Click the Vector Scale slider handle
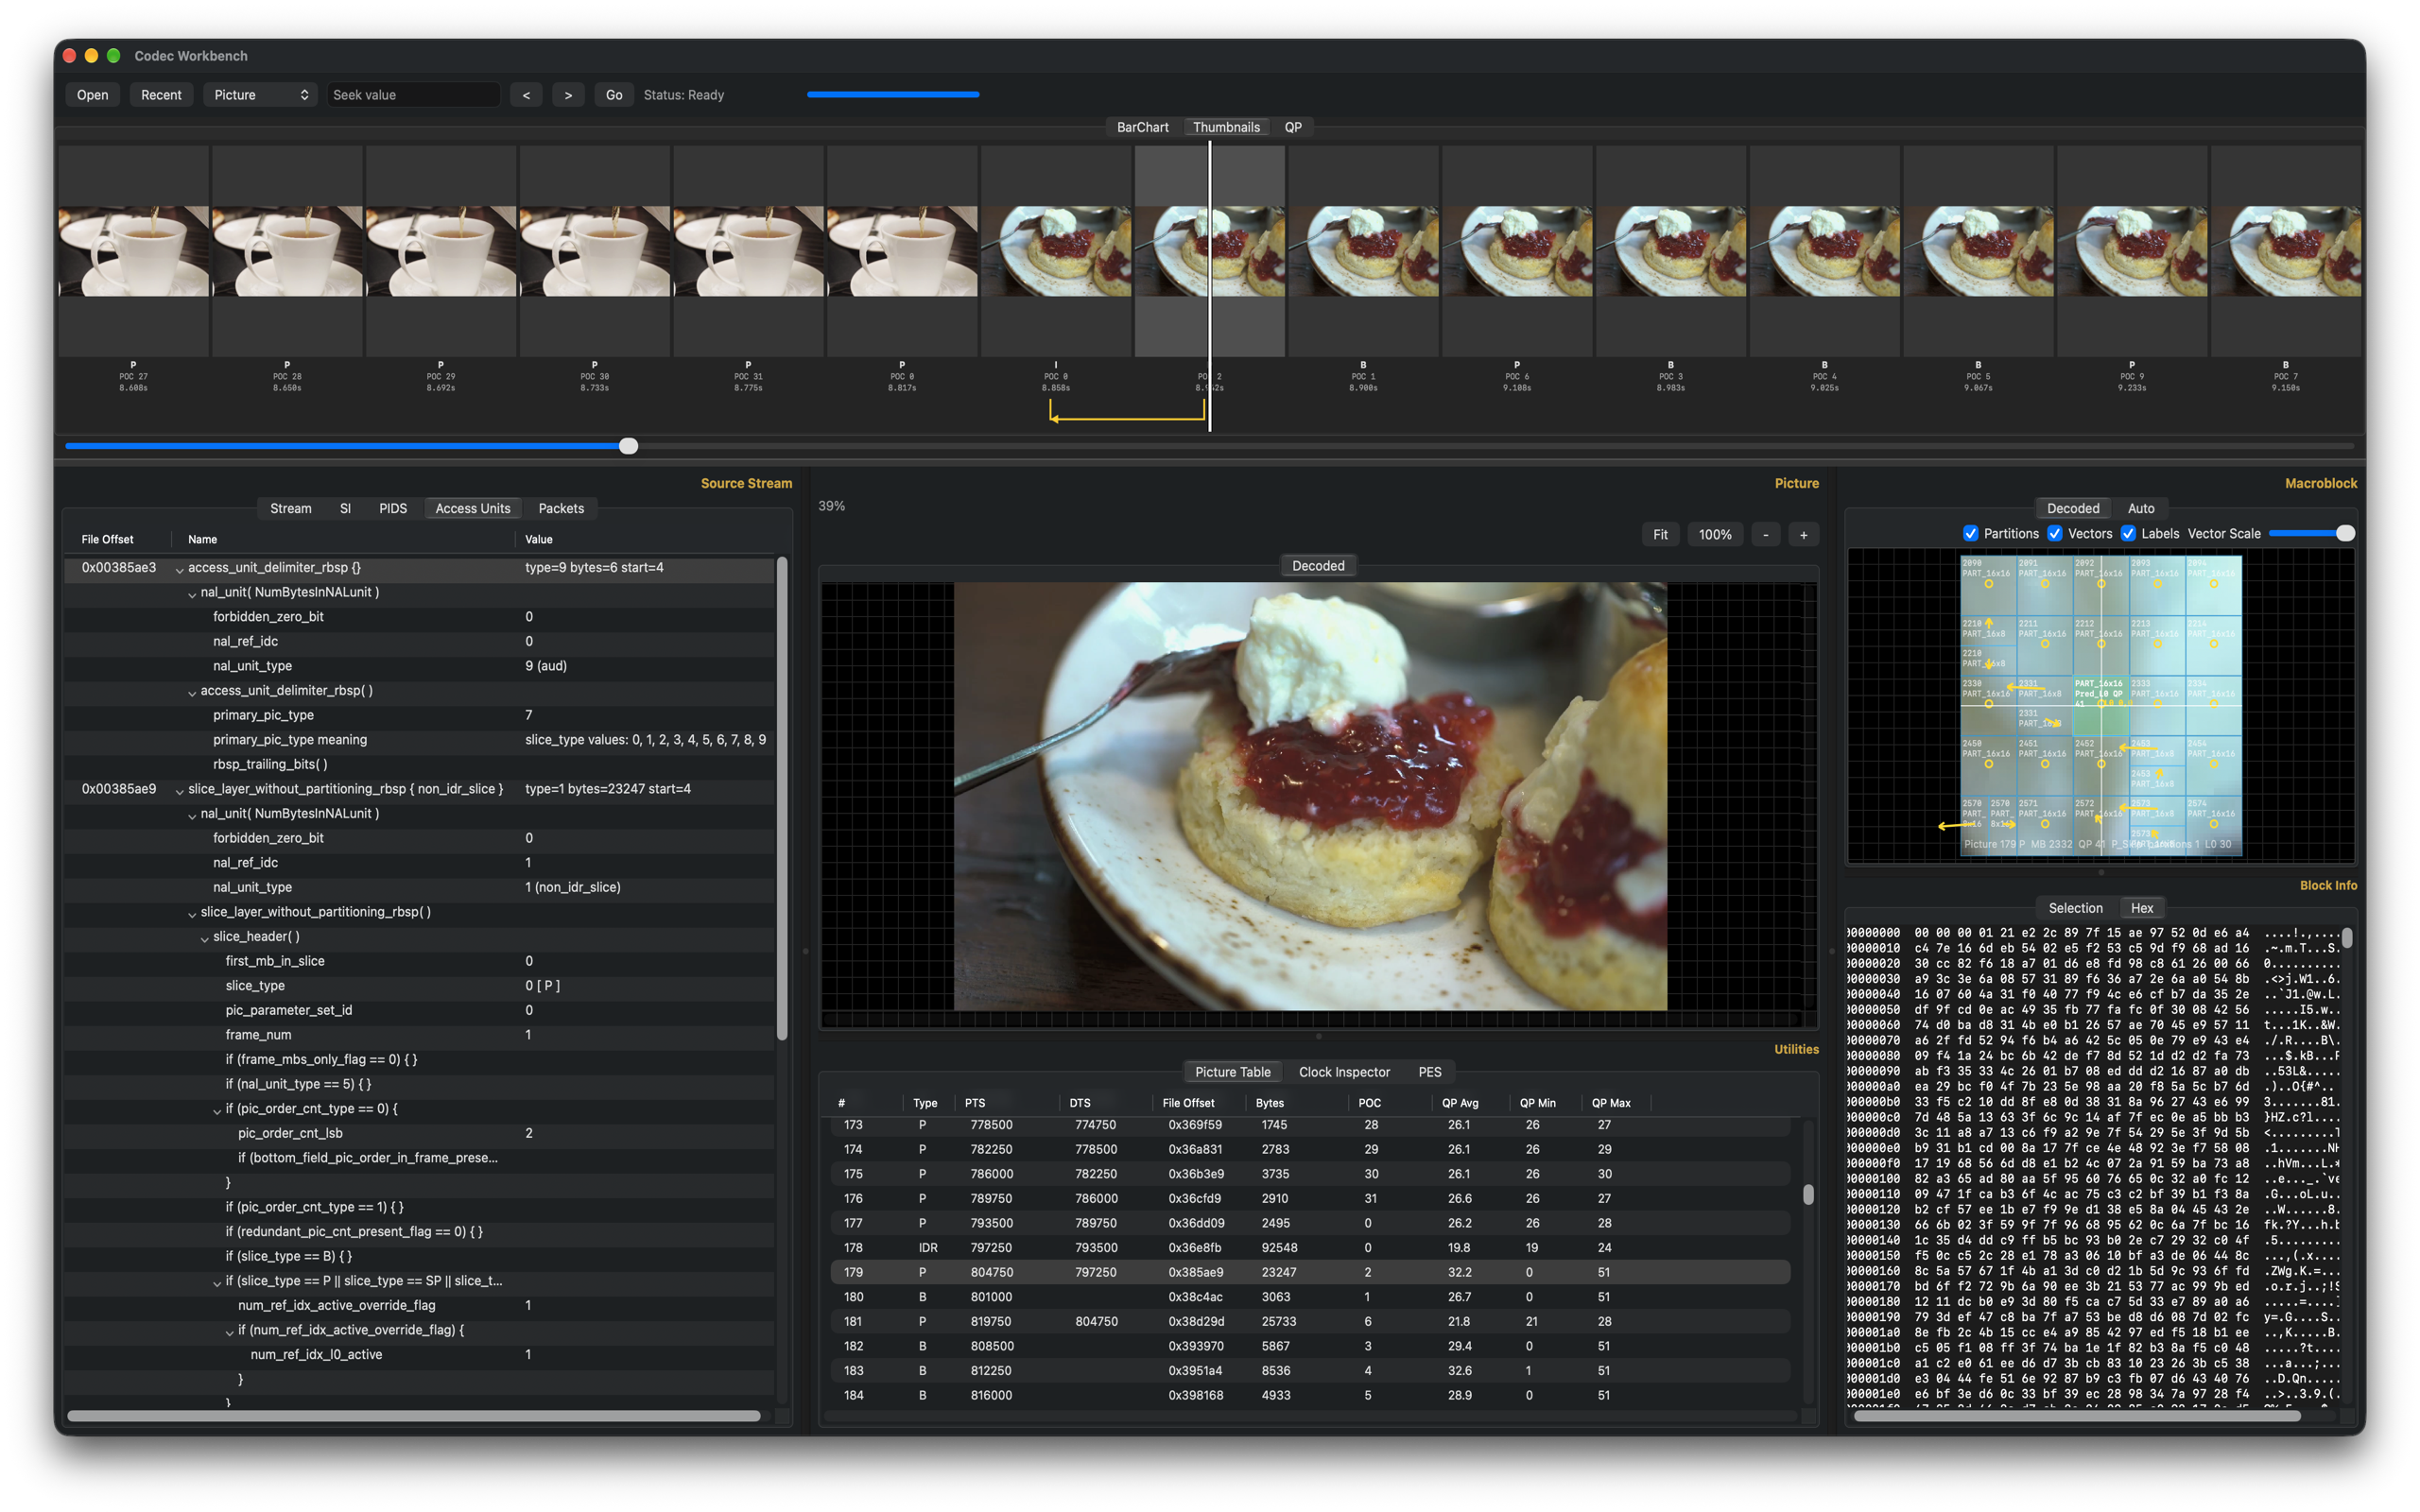This screenshot has width=2420, height=1512. [2345, 533]
